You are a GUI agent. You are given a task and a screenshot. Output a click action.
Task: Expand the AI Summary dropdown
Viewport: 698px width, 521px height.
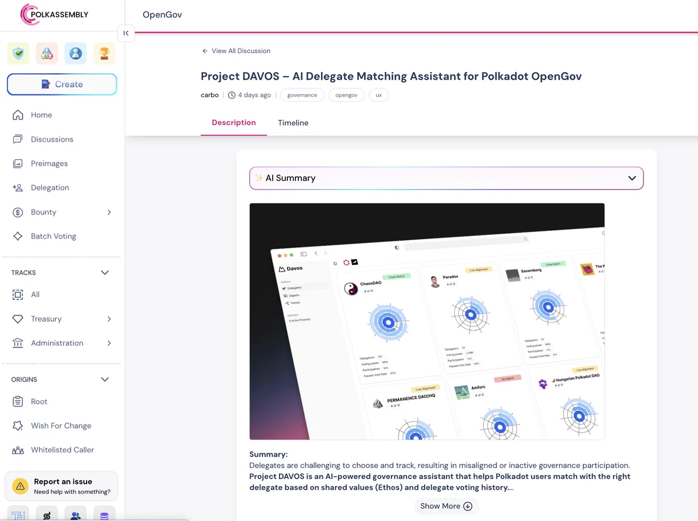[x=446, y=179]
